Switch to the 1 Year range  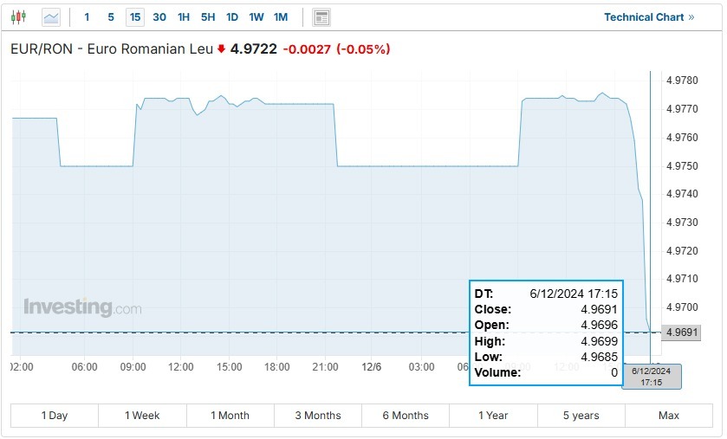coord(493,416)
